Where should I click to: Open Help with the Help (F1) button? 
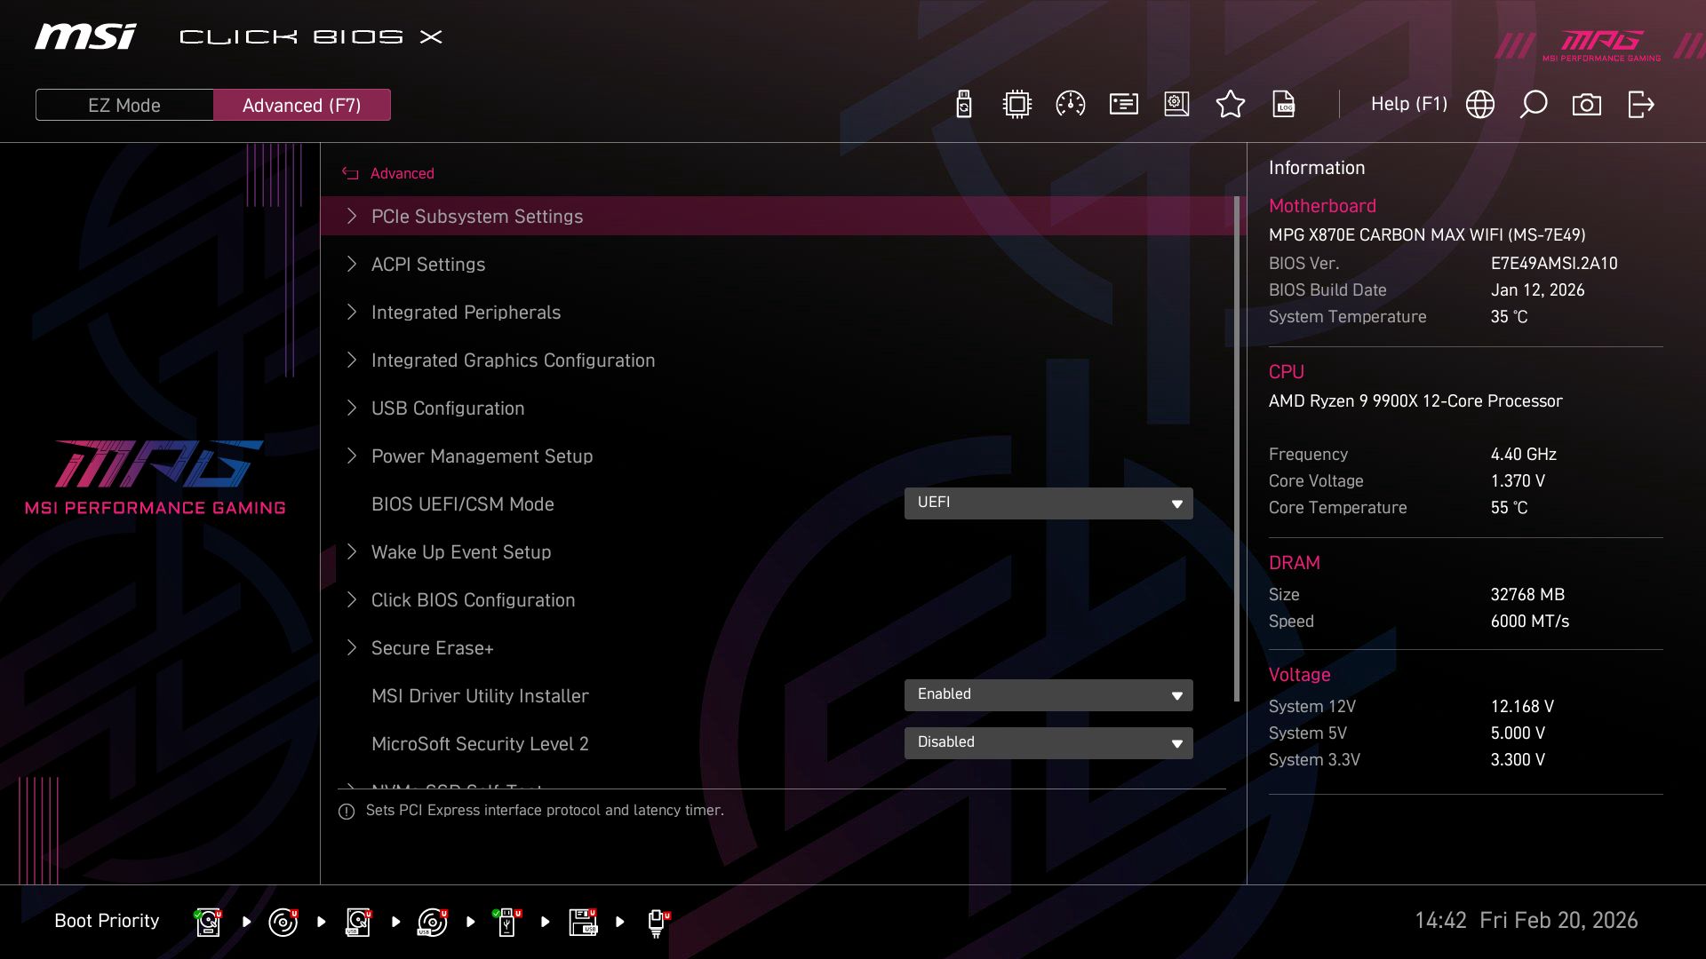(x=1409, y=104)
